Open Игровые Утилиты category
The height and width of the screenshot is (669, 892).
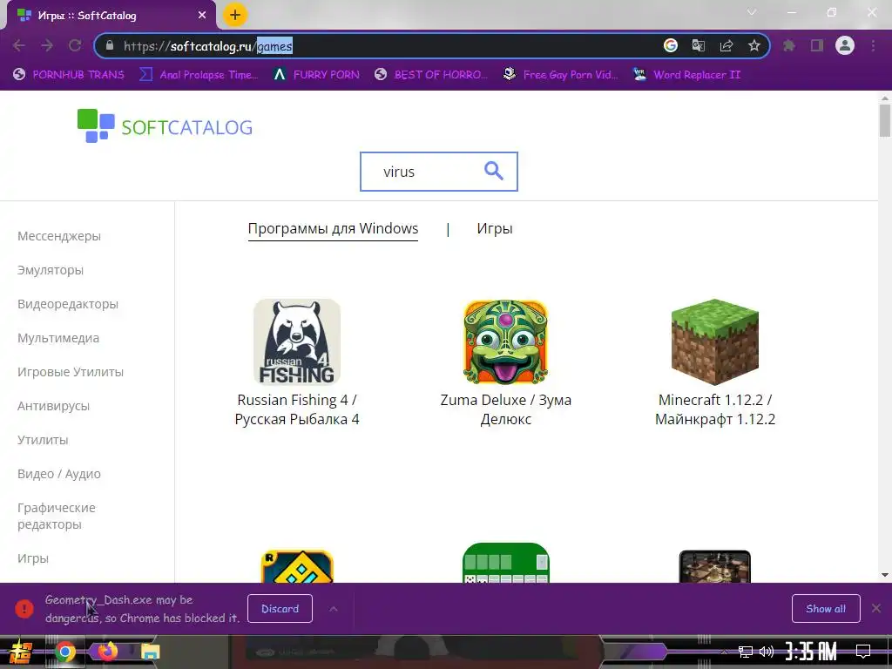coord(71,372)
